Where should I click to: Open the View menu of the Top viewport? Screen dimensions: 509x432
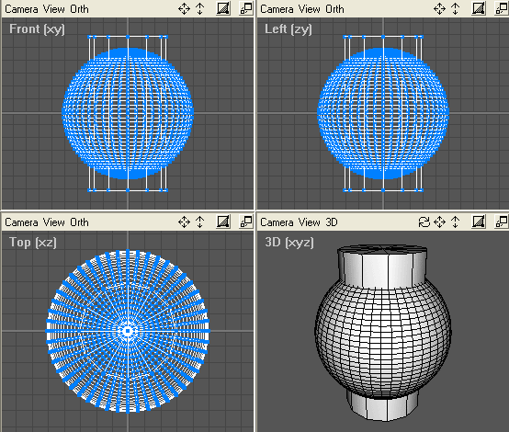[x=54, y=222]
